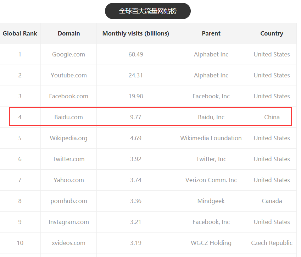Image resolution: width=301 pixels, height=257 pixels.
Task: Open the Google.com domain entry
Action: pyautogui.click(x=68, y=54)
